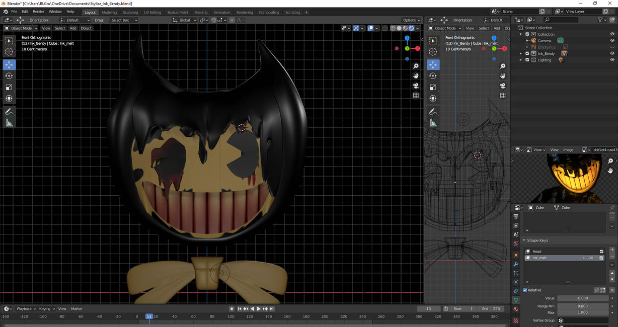This screenshot has height=327, width=618.
Task: Click the viewport zoom magnifier icon
Action: [x=416, y=66]
